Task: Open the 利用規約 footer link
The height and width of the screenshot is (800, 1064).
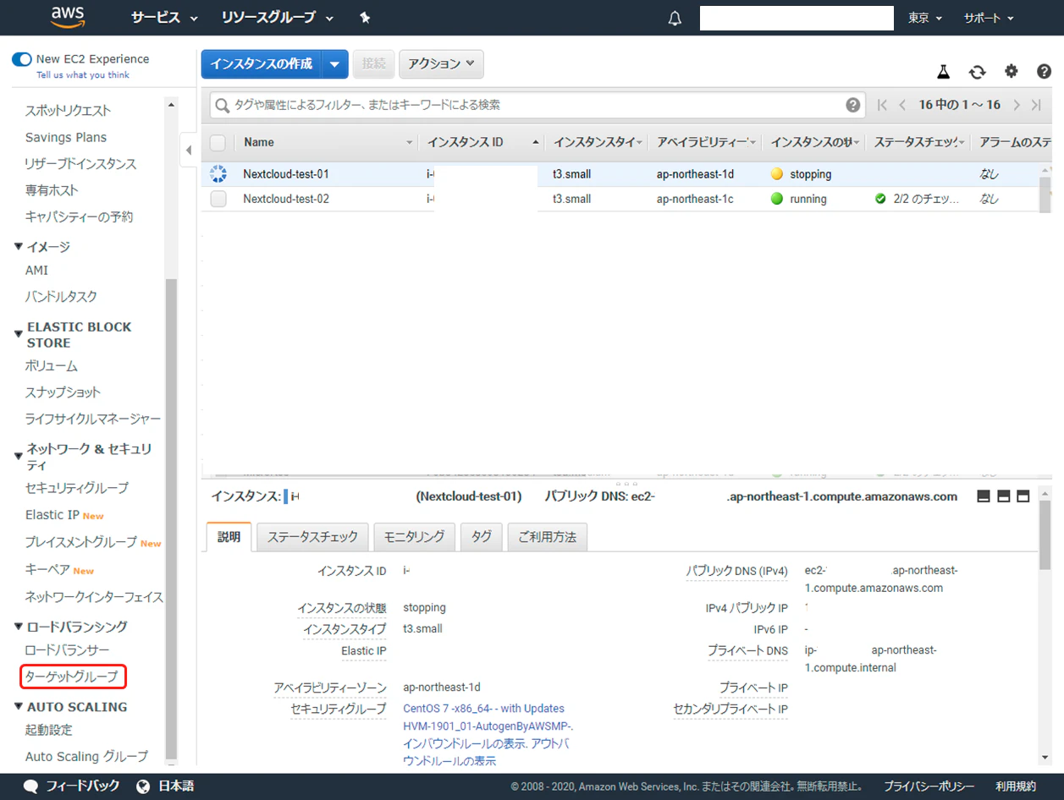Action: [x=1016, y=786]
